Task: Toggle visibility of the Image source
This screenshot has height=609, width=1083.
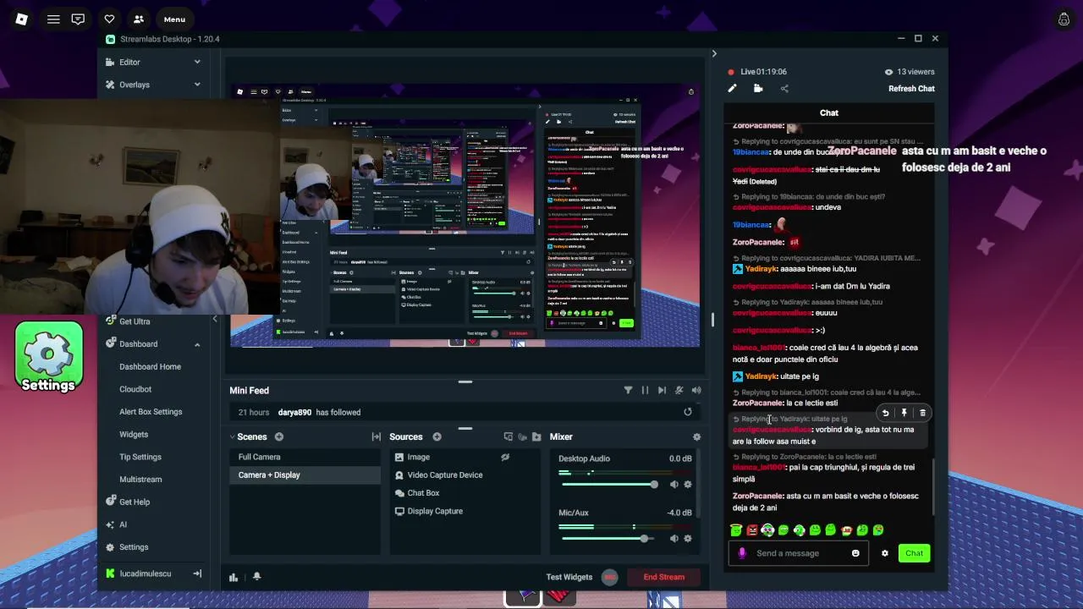Action: 505,457
